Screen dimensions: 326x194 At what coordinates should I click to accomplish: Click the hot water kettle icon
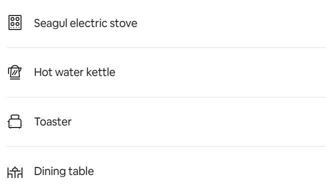[x=14, y=72]
